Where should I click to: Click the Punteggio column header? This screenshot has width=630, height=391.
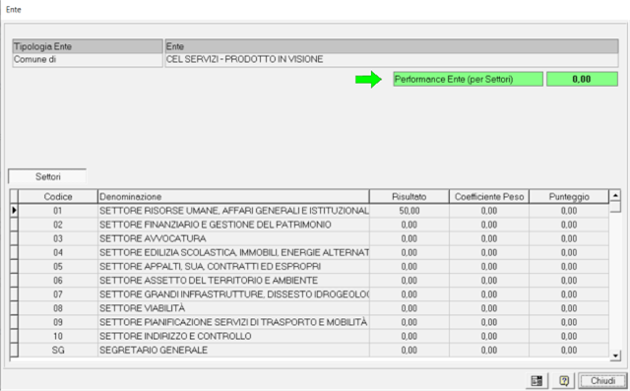click(x=569, y=197)
